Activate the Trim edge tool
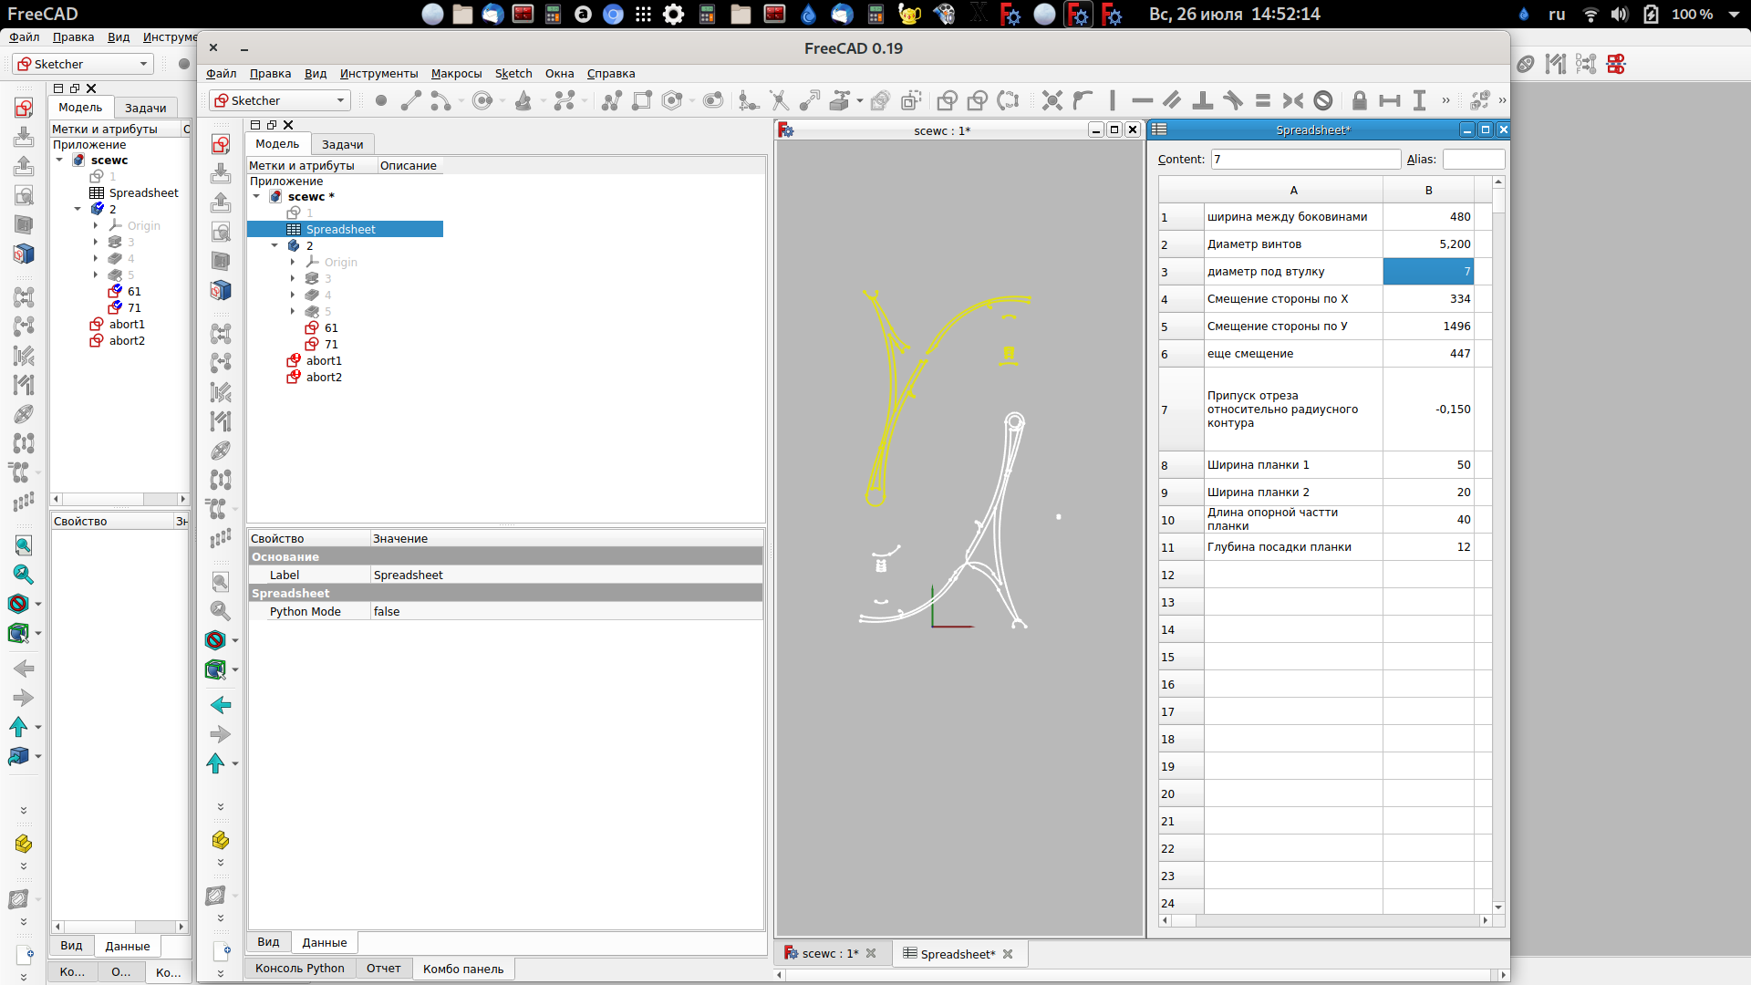The width and height of the screenshot is (1751, 985). pyautogui.click(x=779, y=100)
